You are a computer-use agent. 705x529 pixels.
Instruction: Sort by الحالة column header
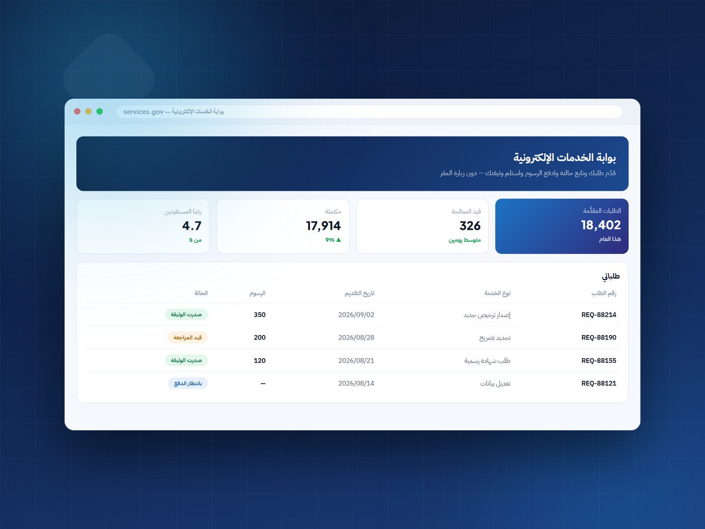[201, 293]
